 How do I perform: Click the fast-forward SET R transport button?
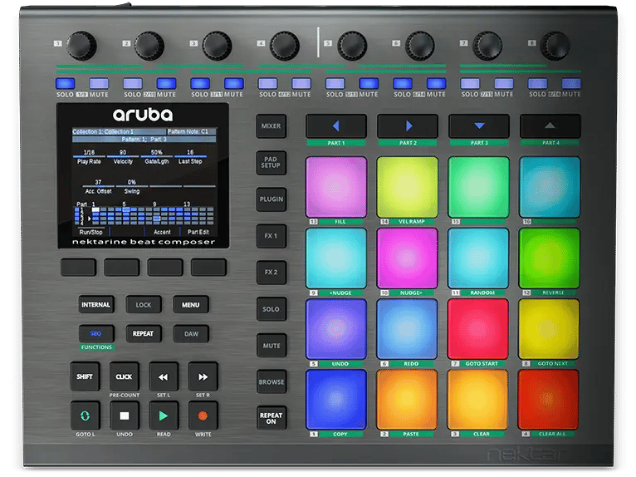(x=203, y=376)
